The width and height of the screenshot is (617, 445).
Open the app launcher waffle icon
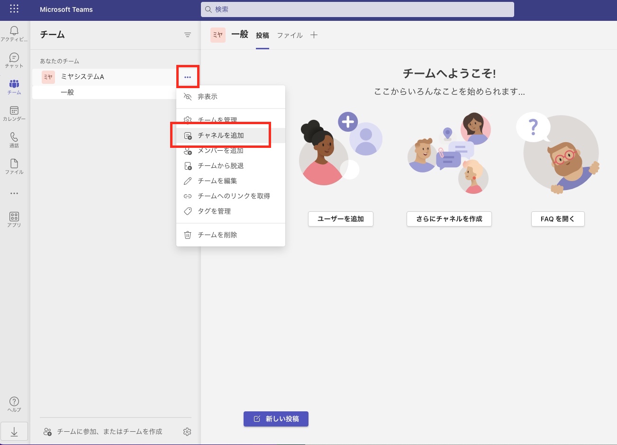[x=14, y=9]
